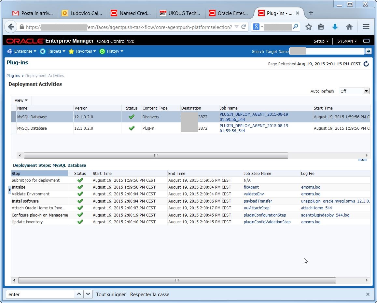This screenshot has width=377, height=303.
Task: Click the Install software status check mark
Action: [x=80, y=201]
